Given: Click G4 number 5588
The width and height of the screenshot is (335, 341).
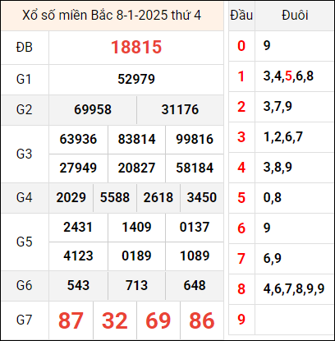Looking at the screenshot, I should click(x=115, y=197).
